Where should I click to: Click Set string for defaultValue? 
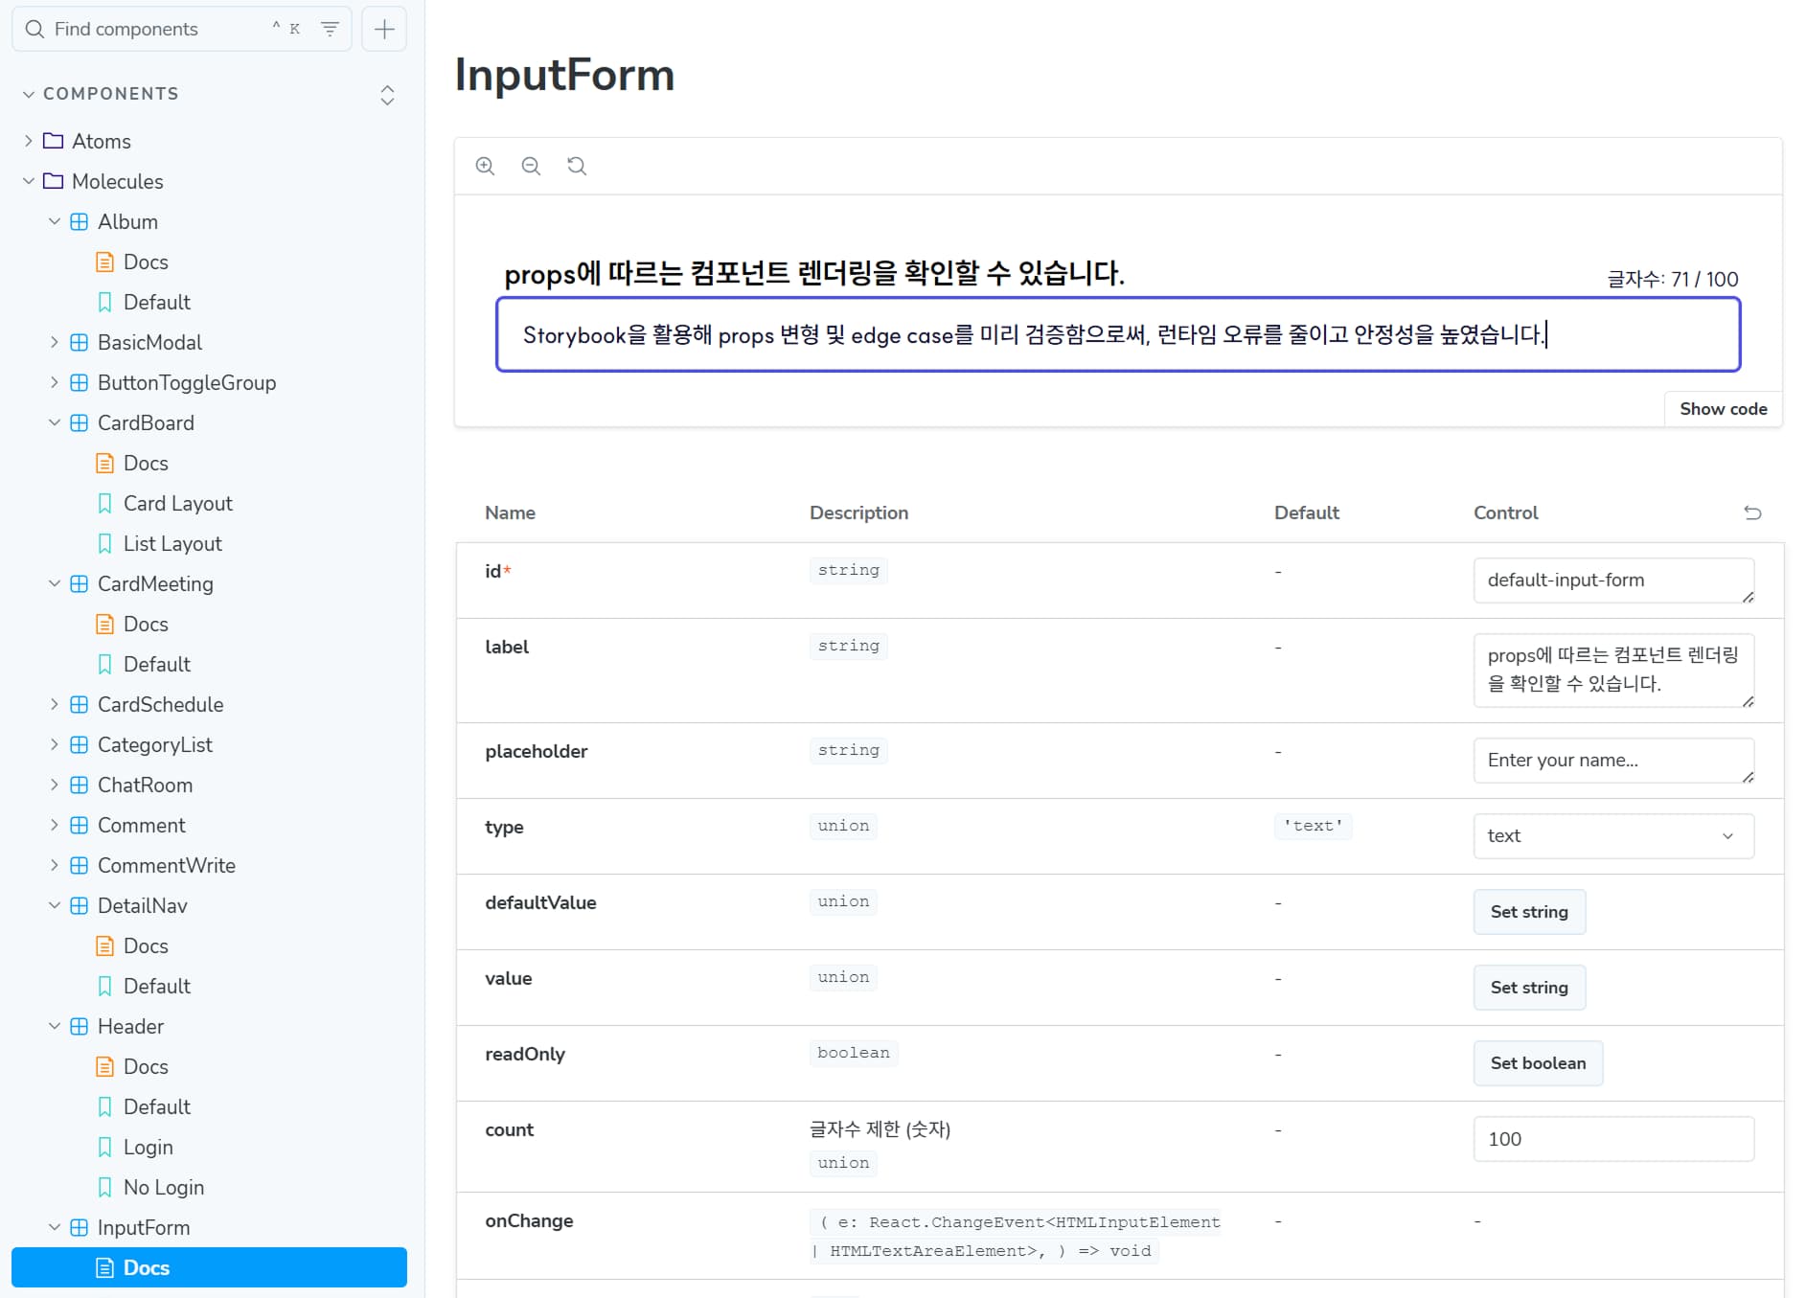(1528, 912)
